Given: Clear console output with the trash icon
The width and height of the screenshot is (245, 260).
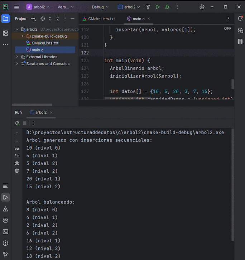Looking at the screenshot, I should click(17, 171).
